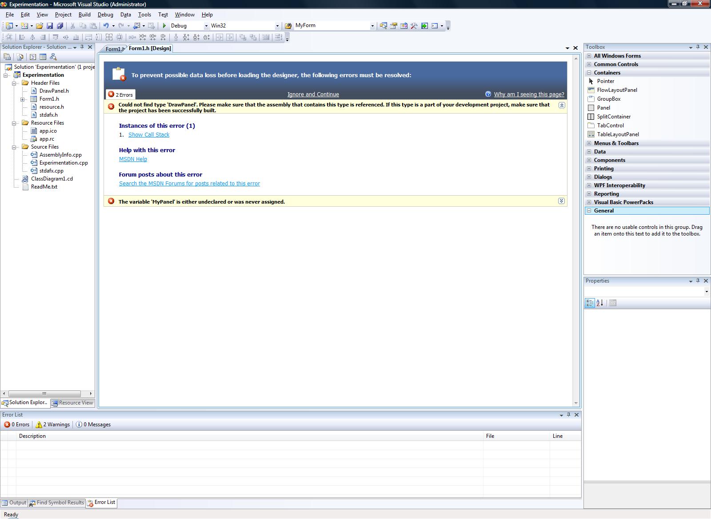The width and height of the screenshot is (711, 519).
Task: Click the Align Tops layout icon
Action: tap(56, 37)
